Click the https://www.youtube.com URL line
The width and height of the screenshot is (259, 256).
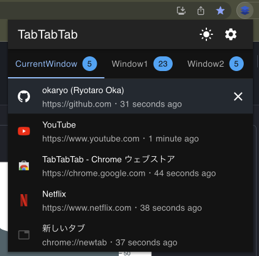click(121, 139)
